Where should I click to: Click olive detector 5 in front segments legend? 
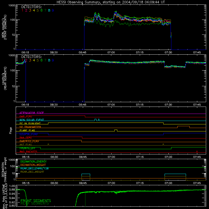[x=38, y=10]
